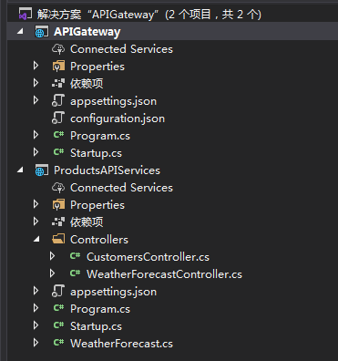The height and width of the screenshot is (361, 338).
Task: Click the solution icon beside 解决方案 "APIGateway"
Action: click(26, 14)
